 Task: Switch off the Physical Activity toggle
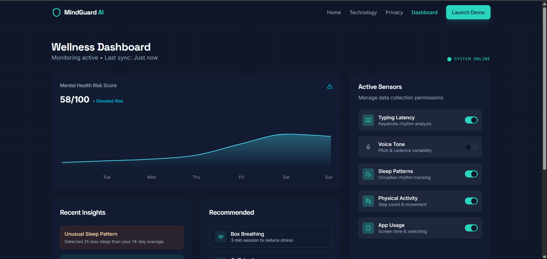(x=471, y=201)
